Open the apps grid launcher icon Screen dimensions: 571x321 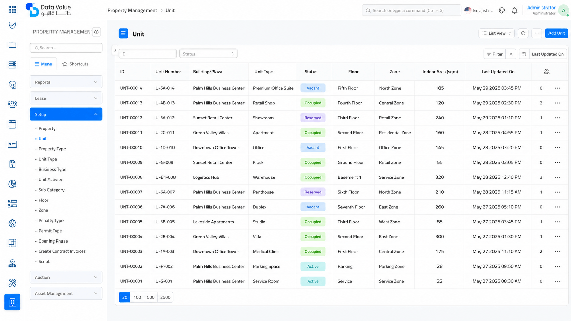(x=13, y=10)
